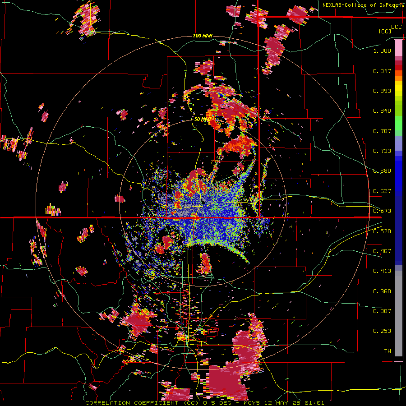Screen dimensions: 406x406
Task: Click the 0.680 scale value
Action: click(382, 171)
